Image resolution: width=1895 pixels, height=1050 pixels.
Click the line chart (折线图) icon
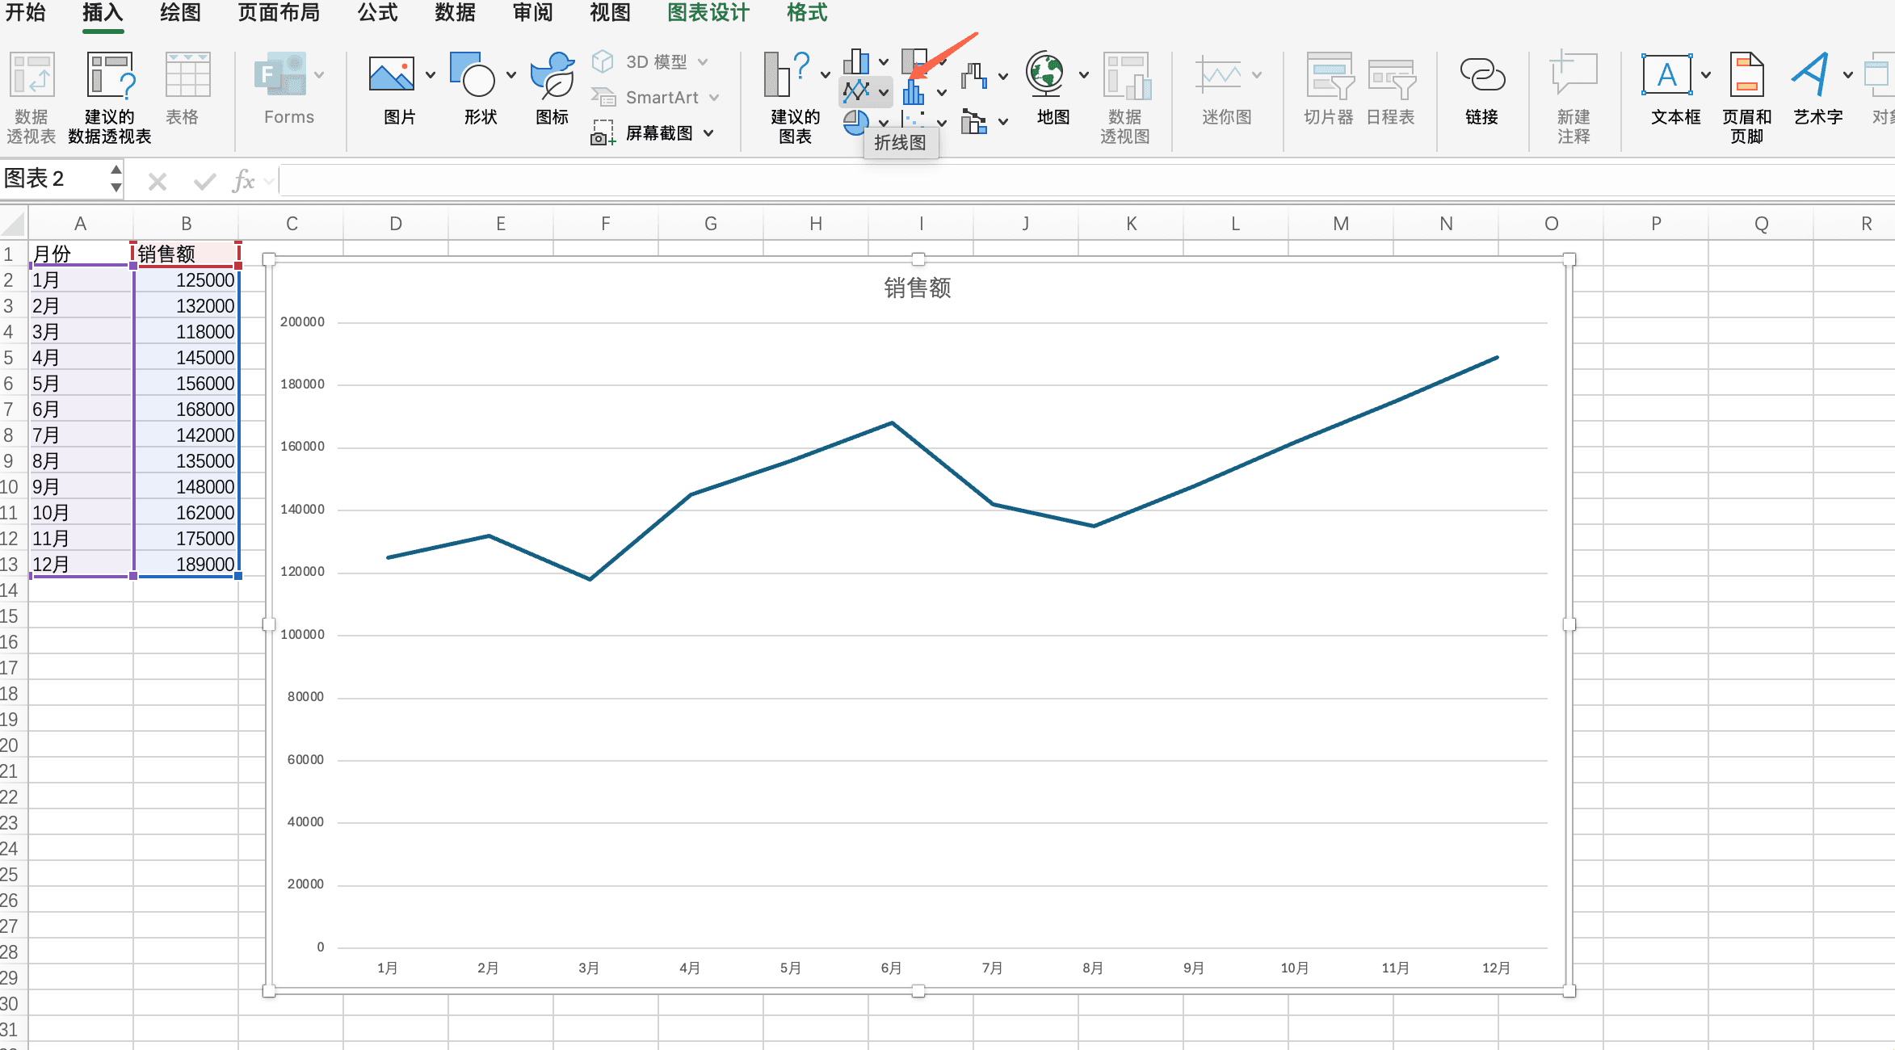point(856,91)
